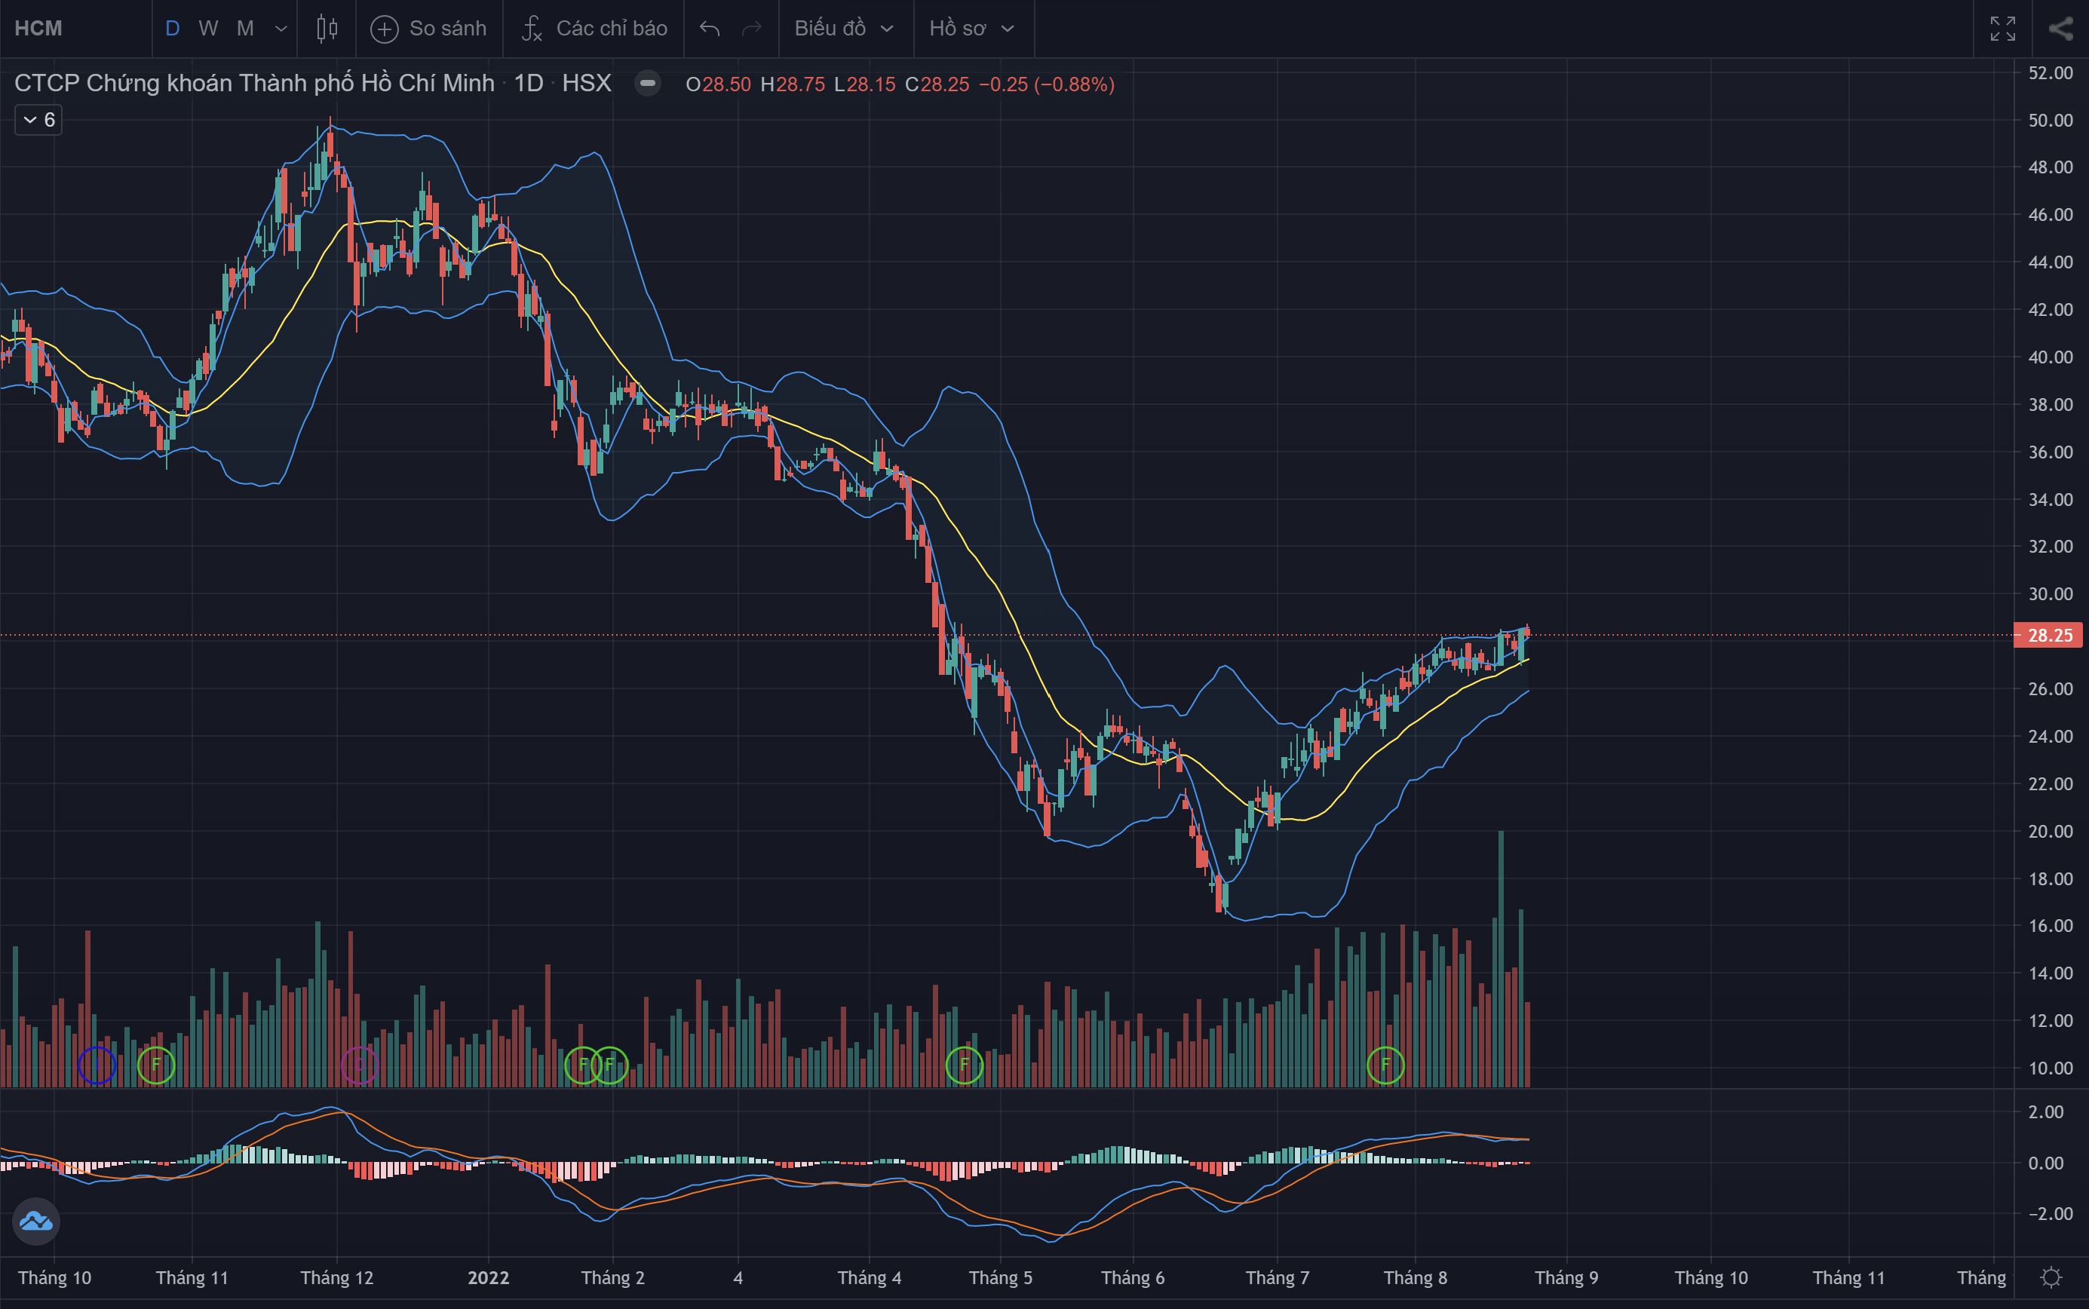
Task: Click the HSX exchange label in the legend
Action: tap(587, 83)
